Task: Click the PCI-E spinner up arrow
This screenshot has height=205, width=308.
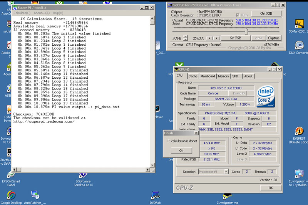Action: (x=185, y=37)
